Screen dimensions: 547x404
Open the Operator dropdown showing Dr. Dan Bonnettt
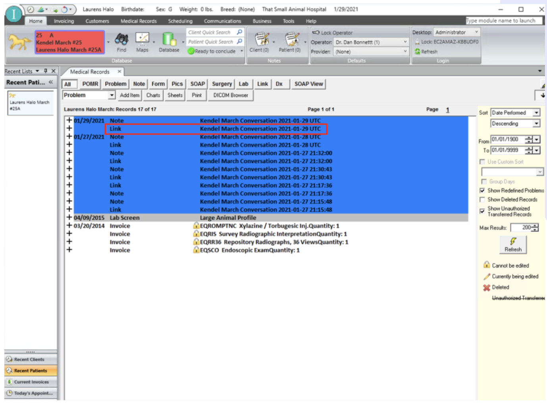coord(404,42)
